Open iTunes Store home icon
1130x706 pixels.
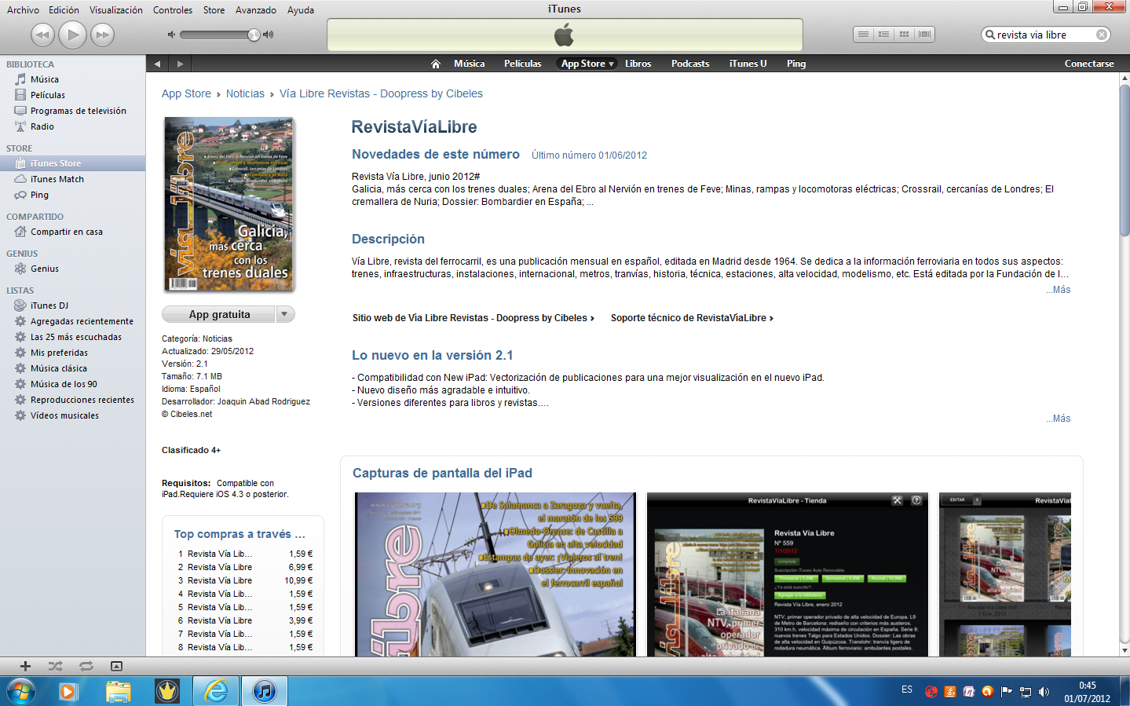point(436,64)
